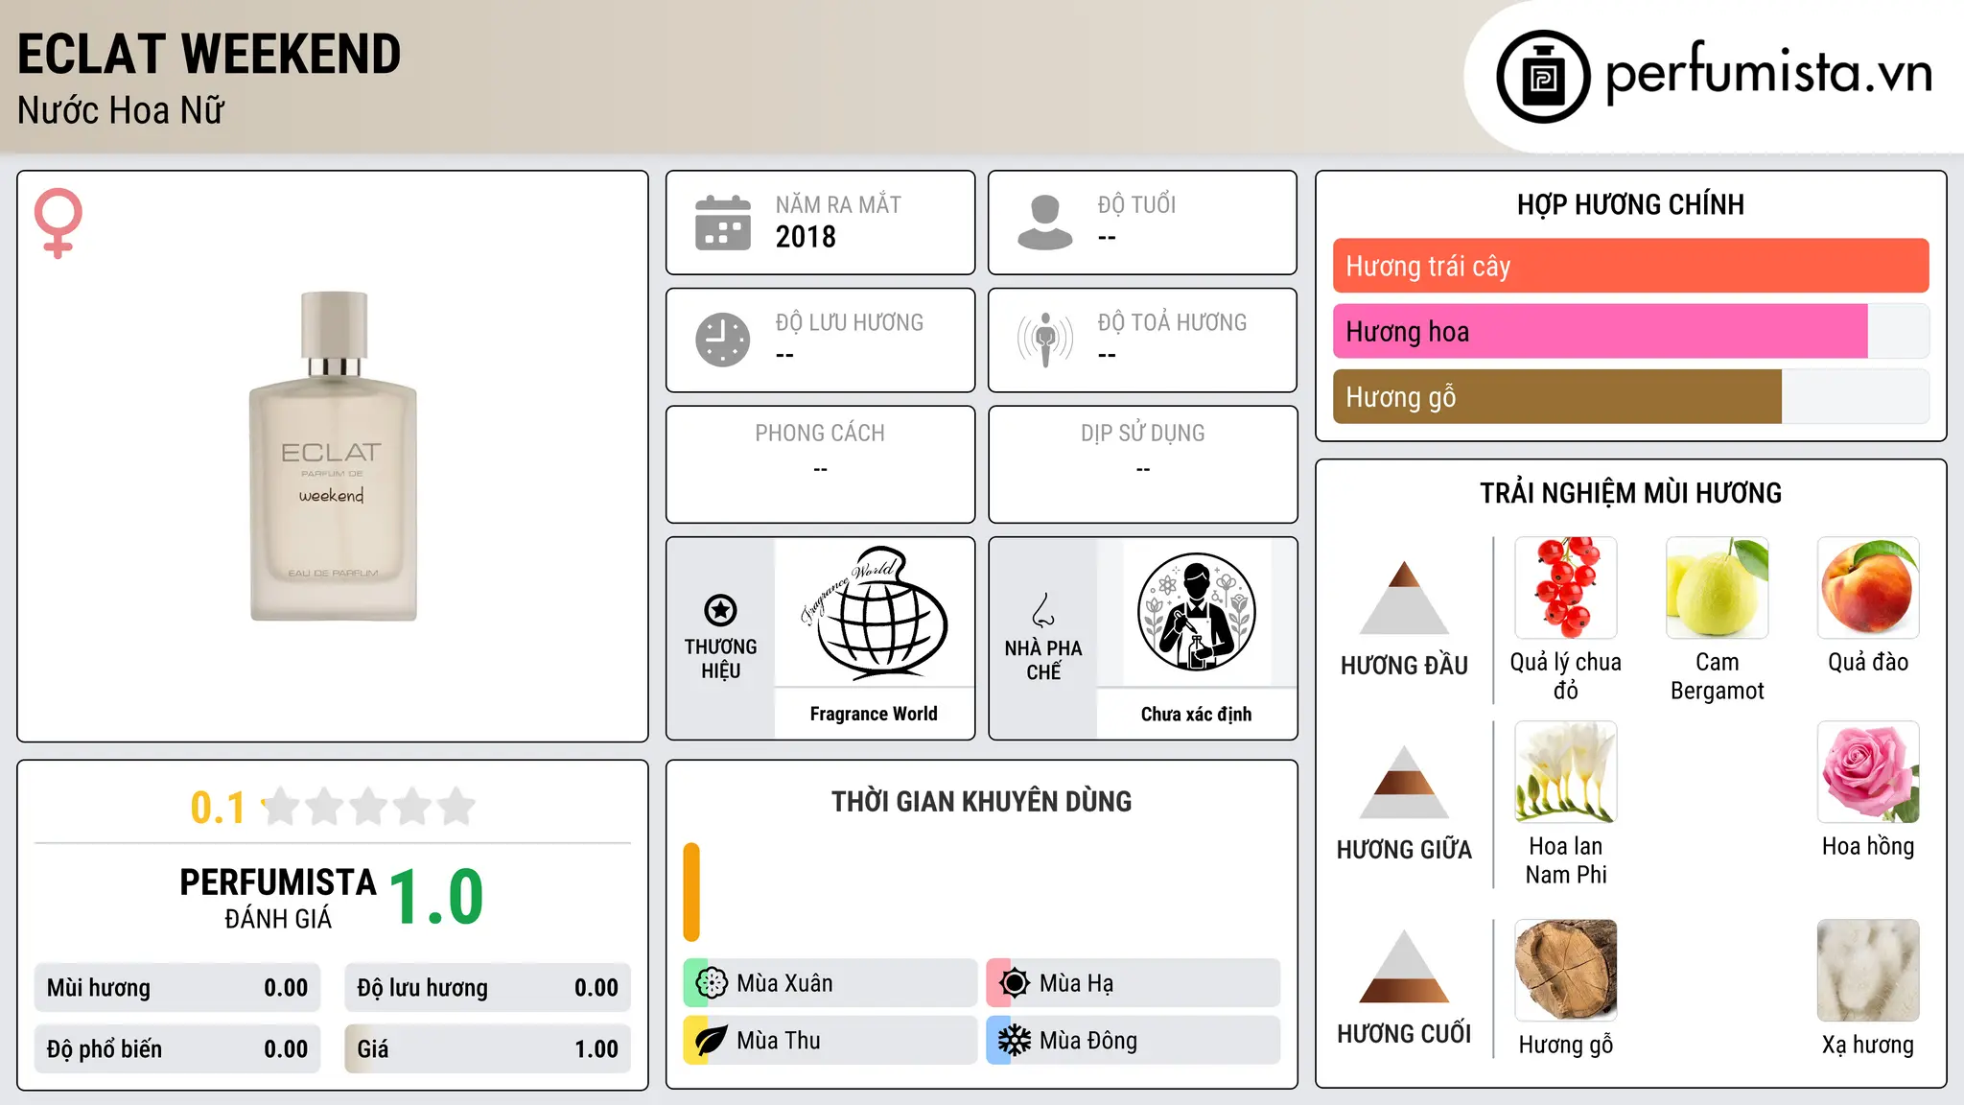
Task: Select the Xạ hương musk image
Action: click(x=1868, y=971)
